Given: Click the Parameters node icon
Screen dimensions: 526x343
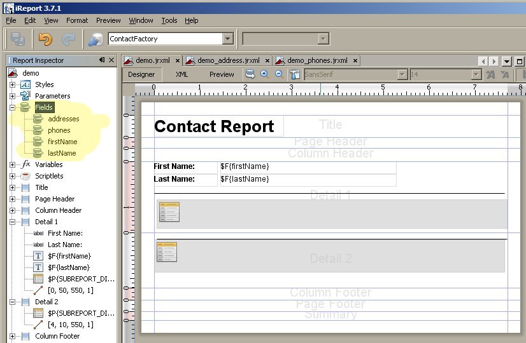Looking at the screenshot, I should pyautogui.click(x=25, y=96).
